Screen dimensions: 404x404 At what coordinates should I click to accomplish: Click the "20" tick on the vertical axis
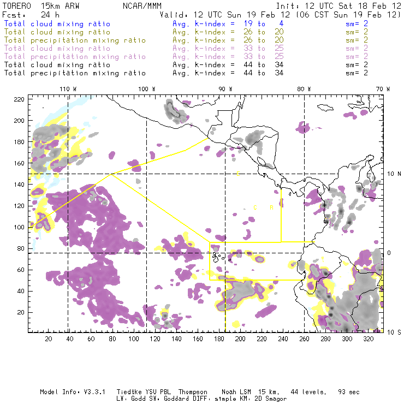coord(21,312)
